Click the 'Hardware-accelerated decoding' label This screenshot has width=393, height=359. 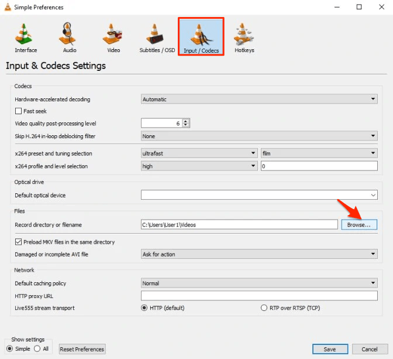click(x=53, y=99)
